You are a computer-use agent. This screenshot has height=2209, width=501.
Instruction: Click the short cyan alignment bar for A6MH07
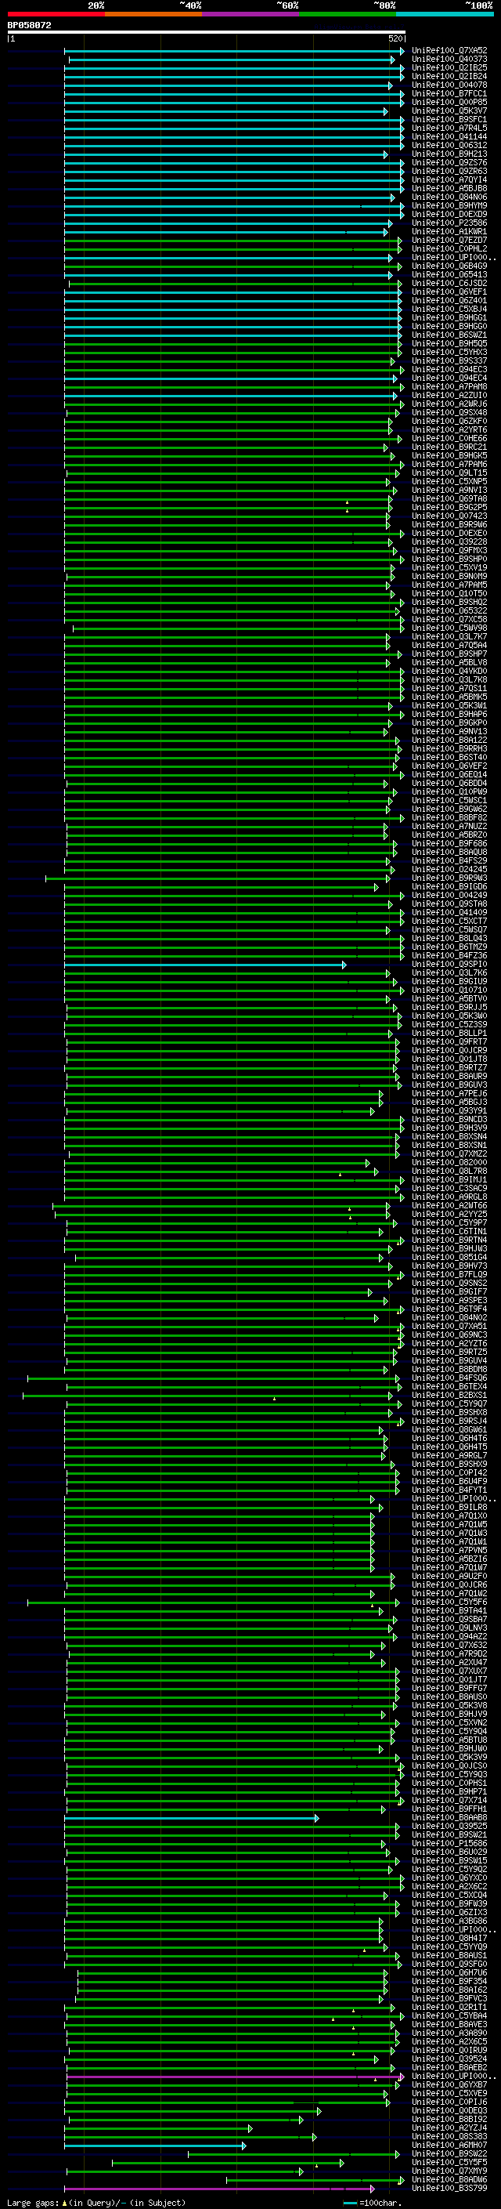[x=155, y=2146]
